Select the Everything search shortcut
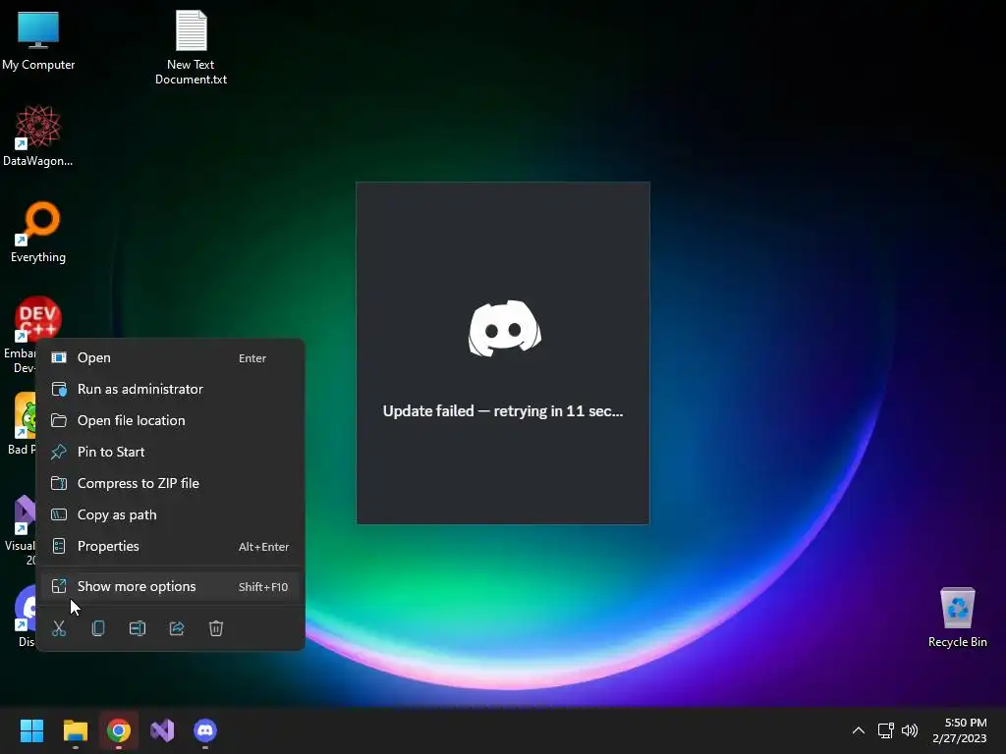Viewport: 1006px width, 754px height. pos(38,232)
